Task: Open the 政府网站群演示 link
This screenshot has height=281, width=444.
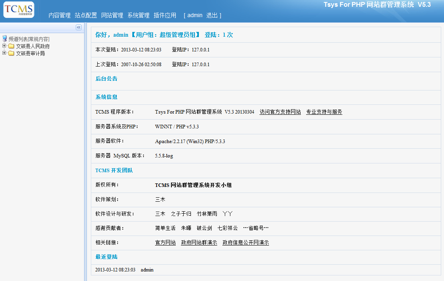Action: (x=199, y=243)
